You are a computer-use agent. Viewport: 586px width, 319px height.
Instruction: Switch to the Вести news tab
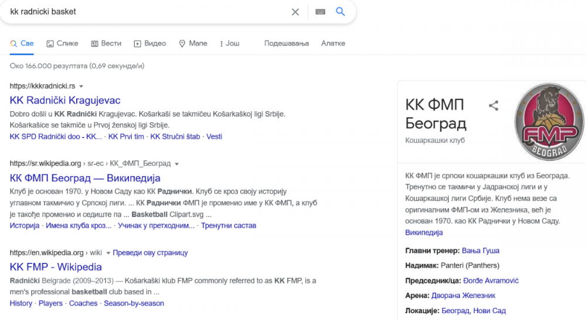(x=105, y=43)
